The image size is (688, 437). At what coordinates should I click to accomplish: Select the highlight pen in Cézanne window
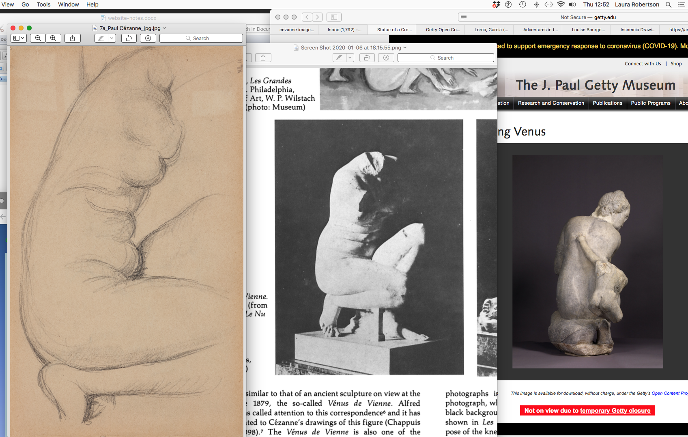[101, 38]
